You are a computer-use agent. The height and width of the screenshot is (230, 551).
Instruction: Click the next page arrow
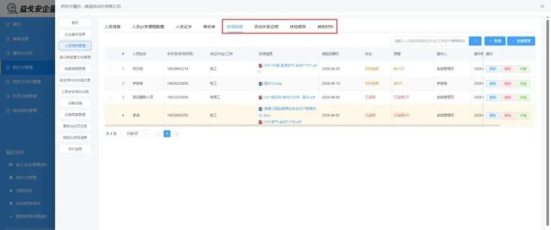[x=177, y=134]
